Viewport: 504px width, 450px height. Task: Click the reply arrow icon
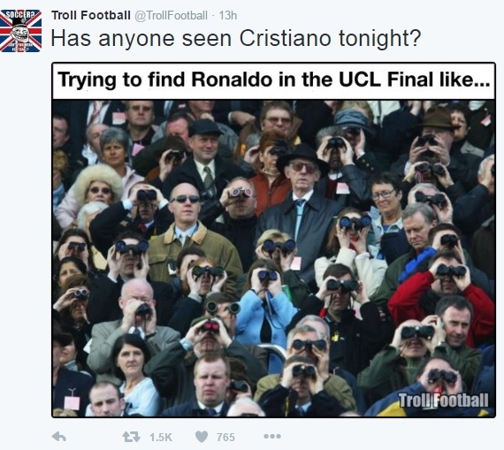click(59, 437)
